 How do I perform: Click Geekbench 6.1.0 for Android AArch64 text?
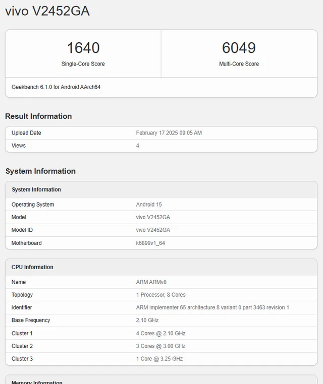click(x=56, y=87)
